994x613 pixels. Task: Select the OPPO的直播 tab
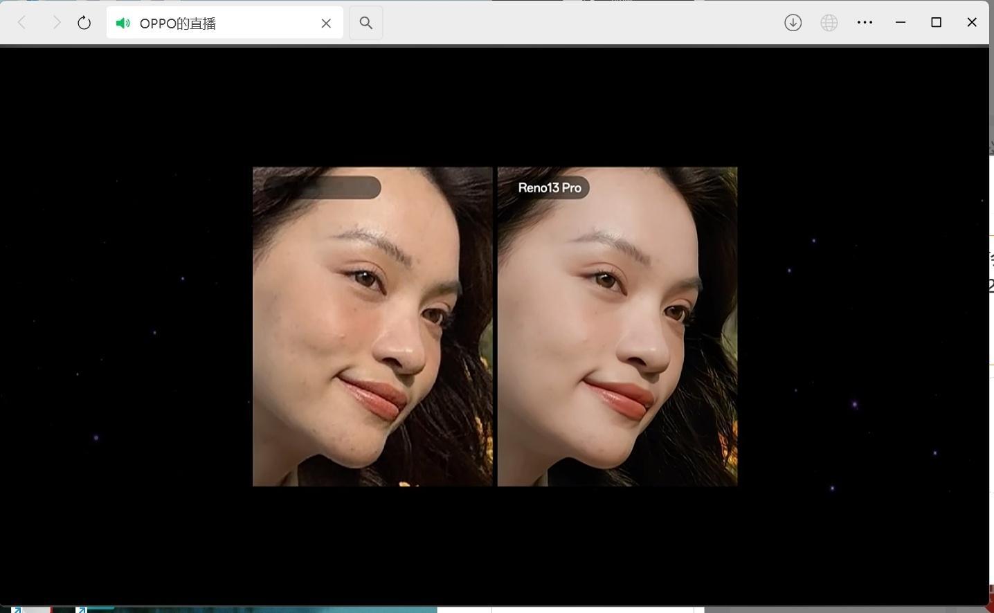pyautogui.click(x=224, y=23)
